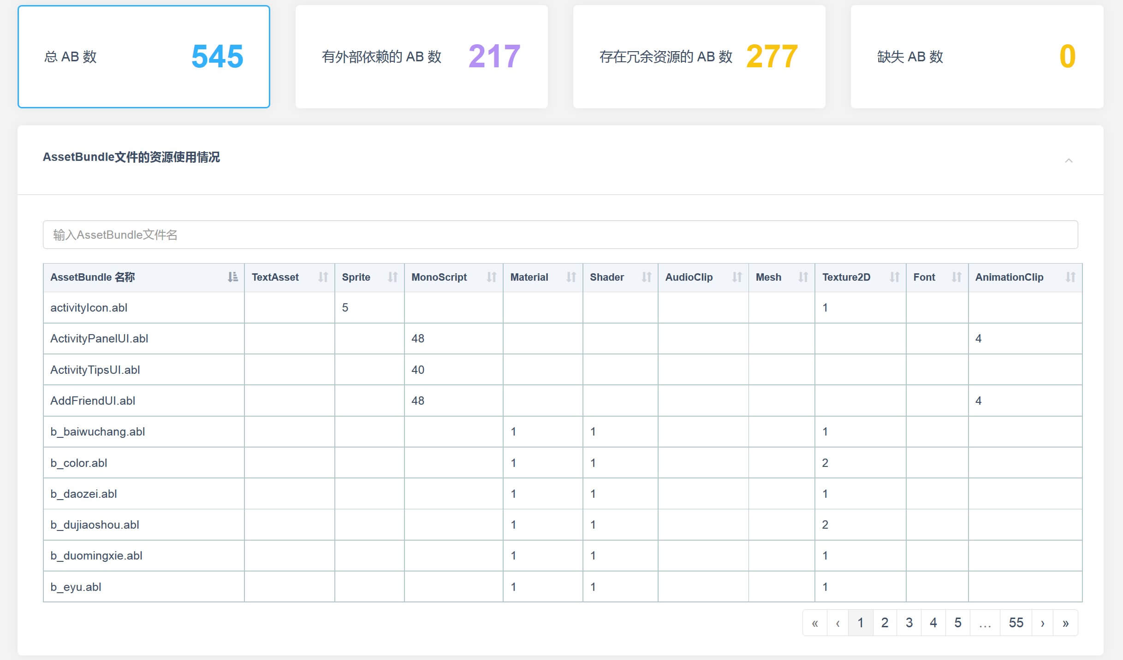Focus the AssetBundle file name search box

point(560,235)
